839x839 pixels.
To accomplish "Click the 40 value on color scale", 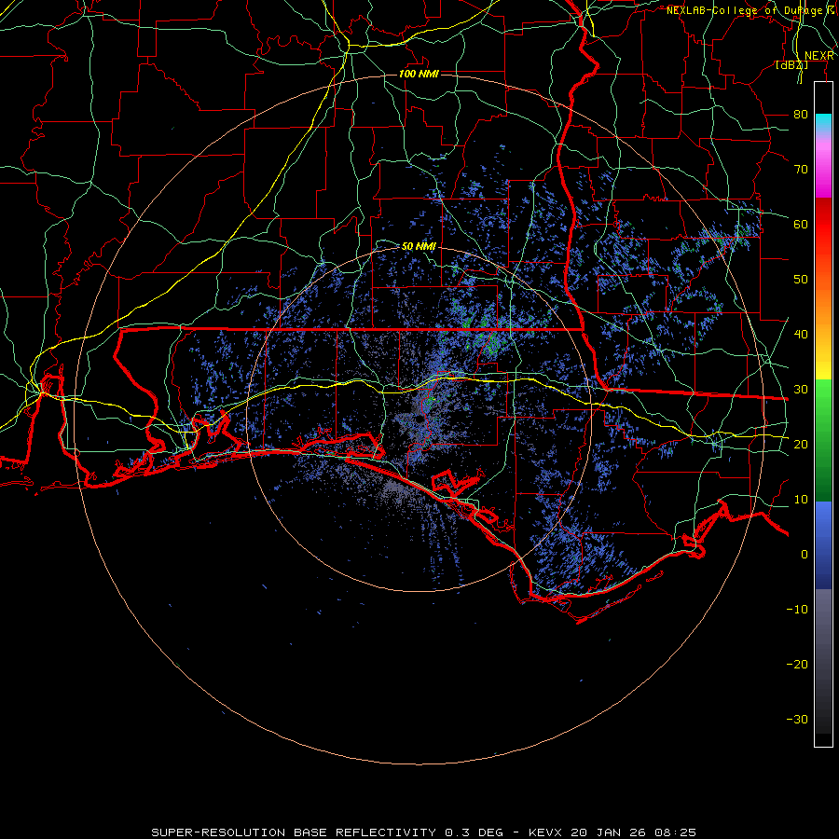I will coord(801,334).
